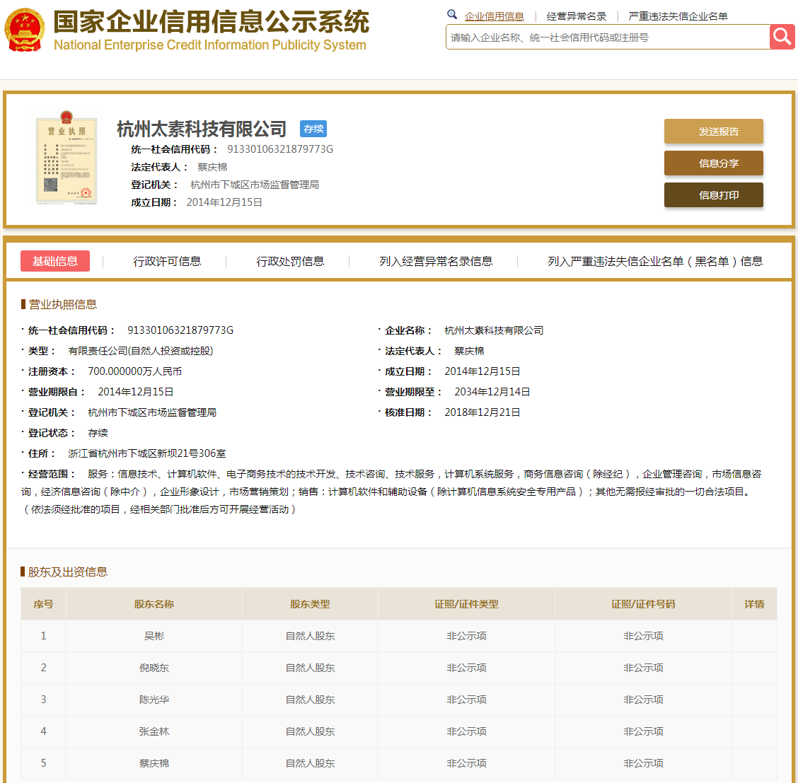Click the red search magnifier icon
The image size is (798, 783).
tap(782, 36)
